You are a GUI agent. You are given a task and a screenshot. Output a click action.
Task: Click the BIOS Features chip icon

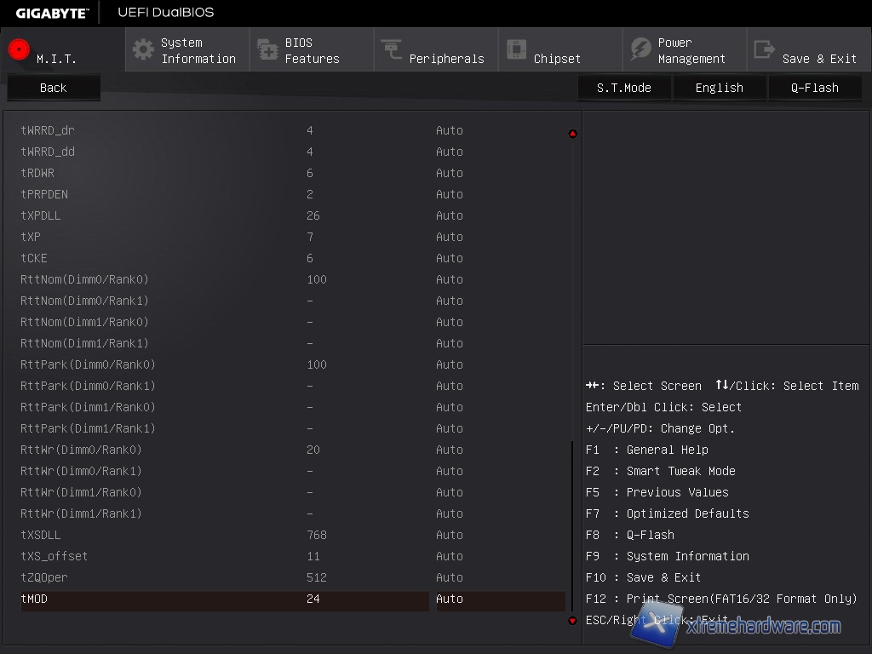point(267,49)
